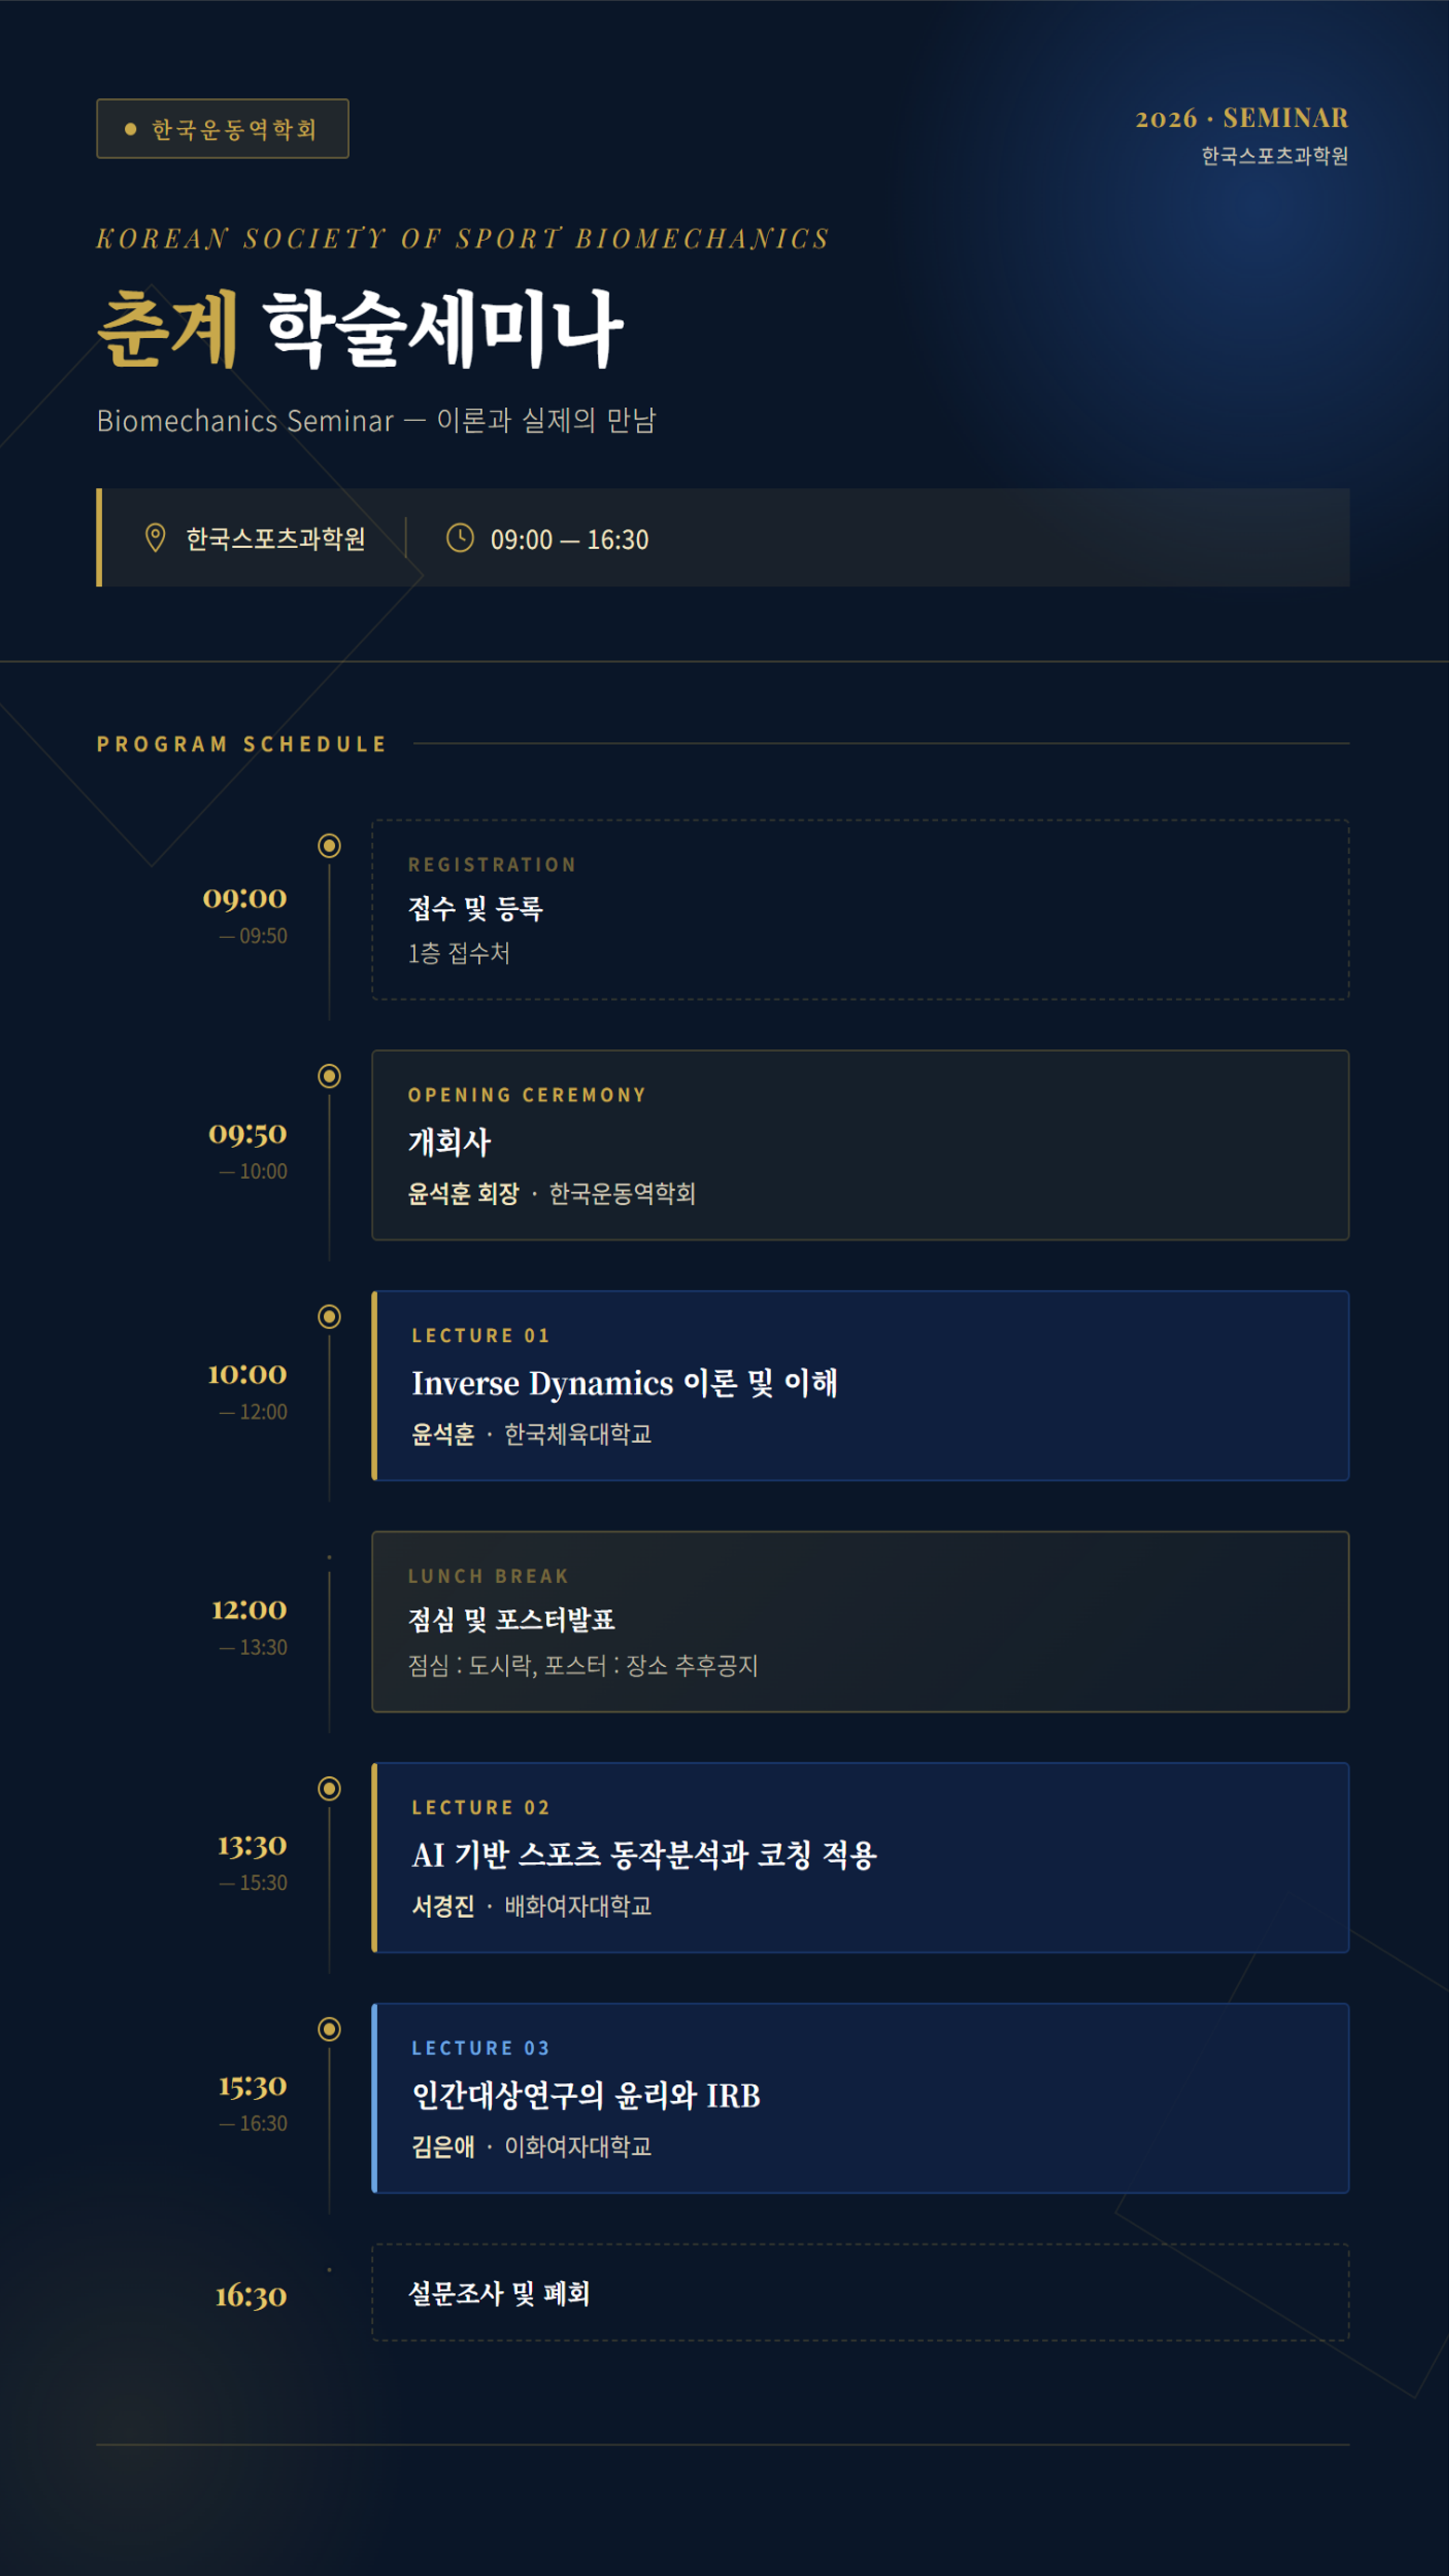Open the Inverse Dynamics 이론 및 이해 lecture card
Image resolution: width=1449 pixels, height=2576 pixels.
tap(860, 1386)
